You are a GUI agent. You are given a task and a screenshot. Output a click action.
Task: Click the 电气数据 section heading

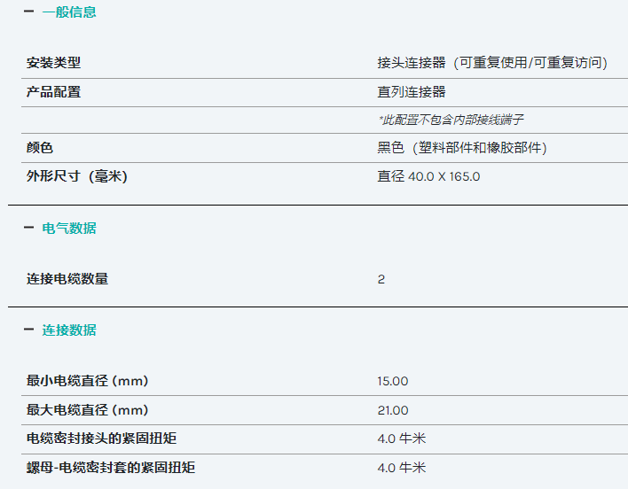pos(69,229)
